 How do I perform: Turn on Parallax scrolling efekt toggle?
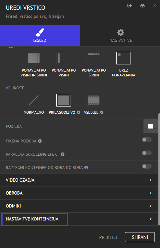pos(147,153)
